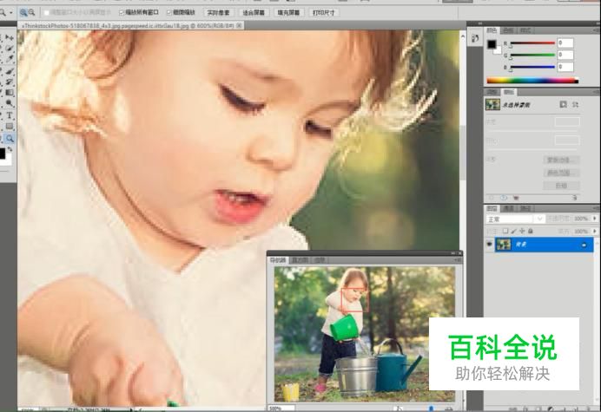Open the collapsed panel icon left of Color panel
This screenshot has height=412, width=601.
tap(475, 38)
